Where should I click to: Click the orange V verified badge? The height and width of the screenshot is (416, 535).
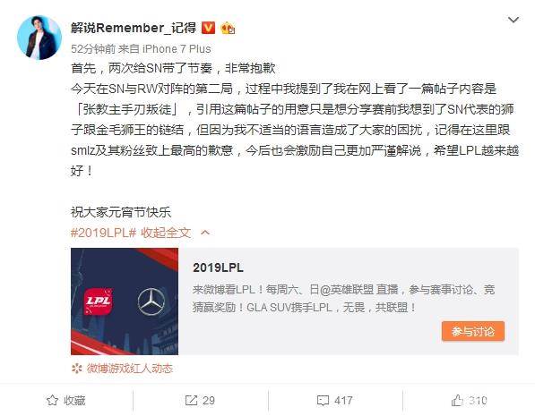[209, 28]
